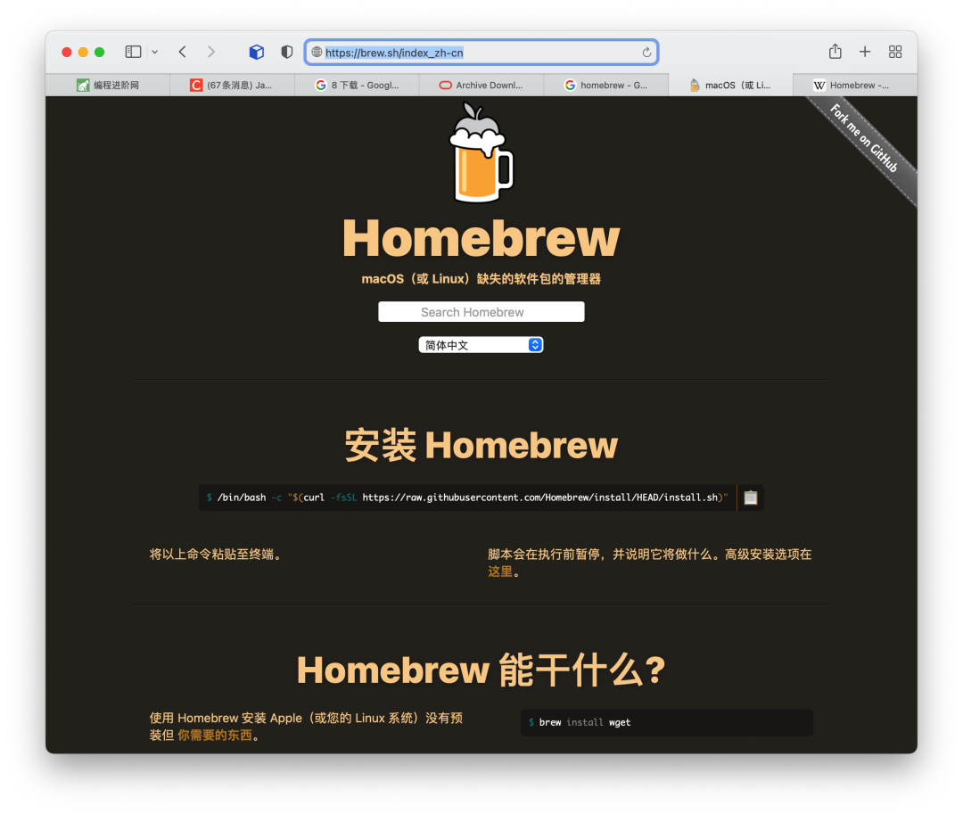963x814 pixels.
Task: Select the brew.sh URL address field
Action: pyautogui.click(x=481, y=53)
